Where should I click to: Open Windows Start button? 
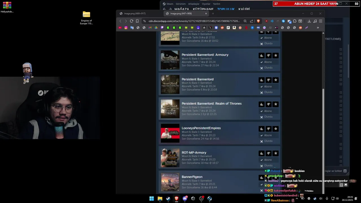[152, 198]
